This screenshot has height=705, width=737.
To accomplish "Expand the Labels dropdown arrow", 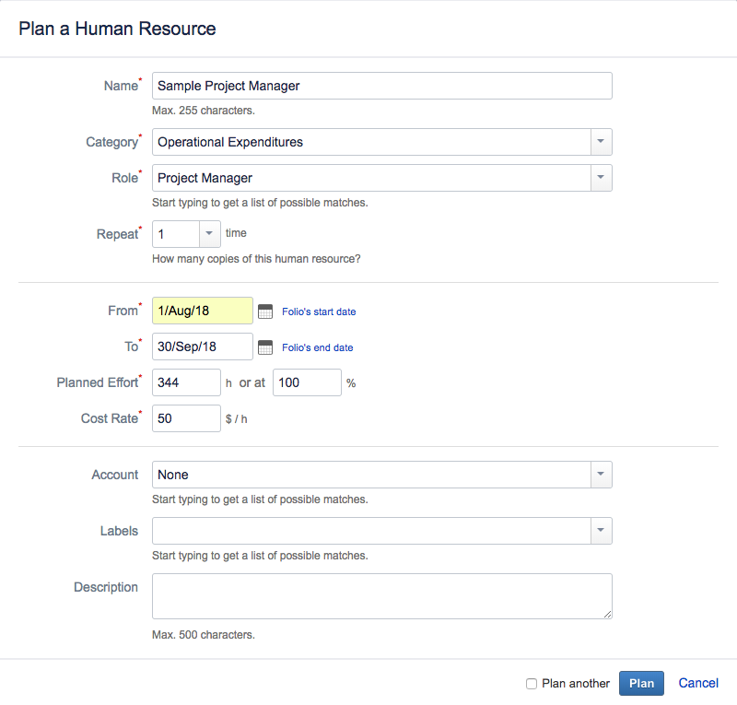I will click(601, 531).
